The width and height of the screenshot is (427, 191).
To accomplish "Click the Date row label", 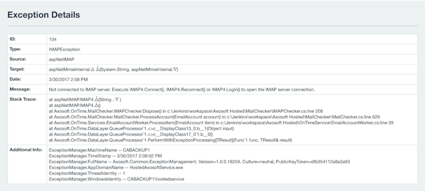I will [15, 79].
